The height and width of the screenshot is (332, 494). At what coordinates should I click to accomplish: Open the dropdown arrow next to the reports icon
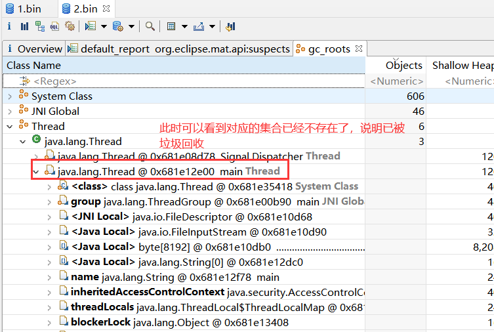[104, 27]
